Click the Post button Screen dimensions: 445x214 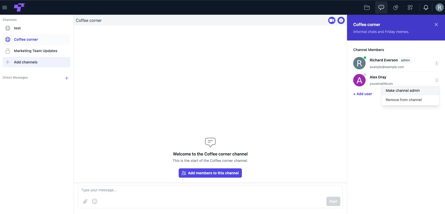(x=333, y=201)
